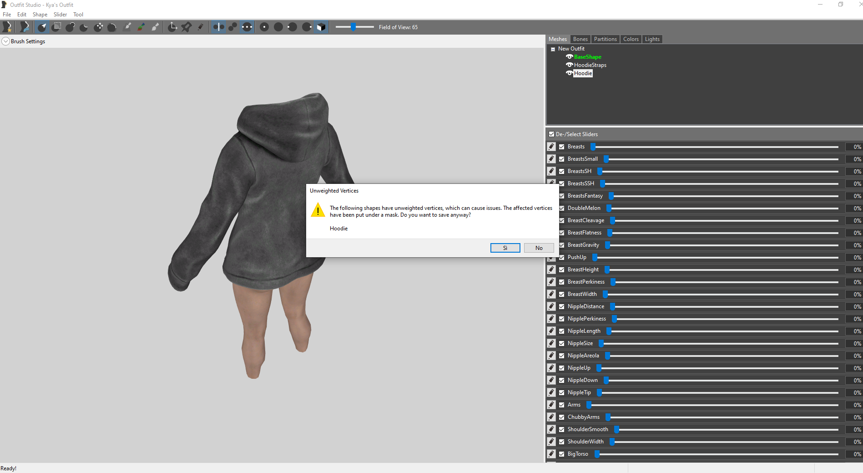
Task: Select the Mask brush tool
Action: 56,27
